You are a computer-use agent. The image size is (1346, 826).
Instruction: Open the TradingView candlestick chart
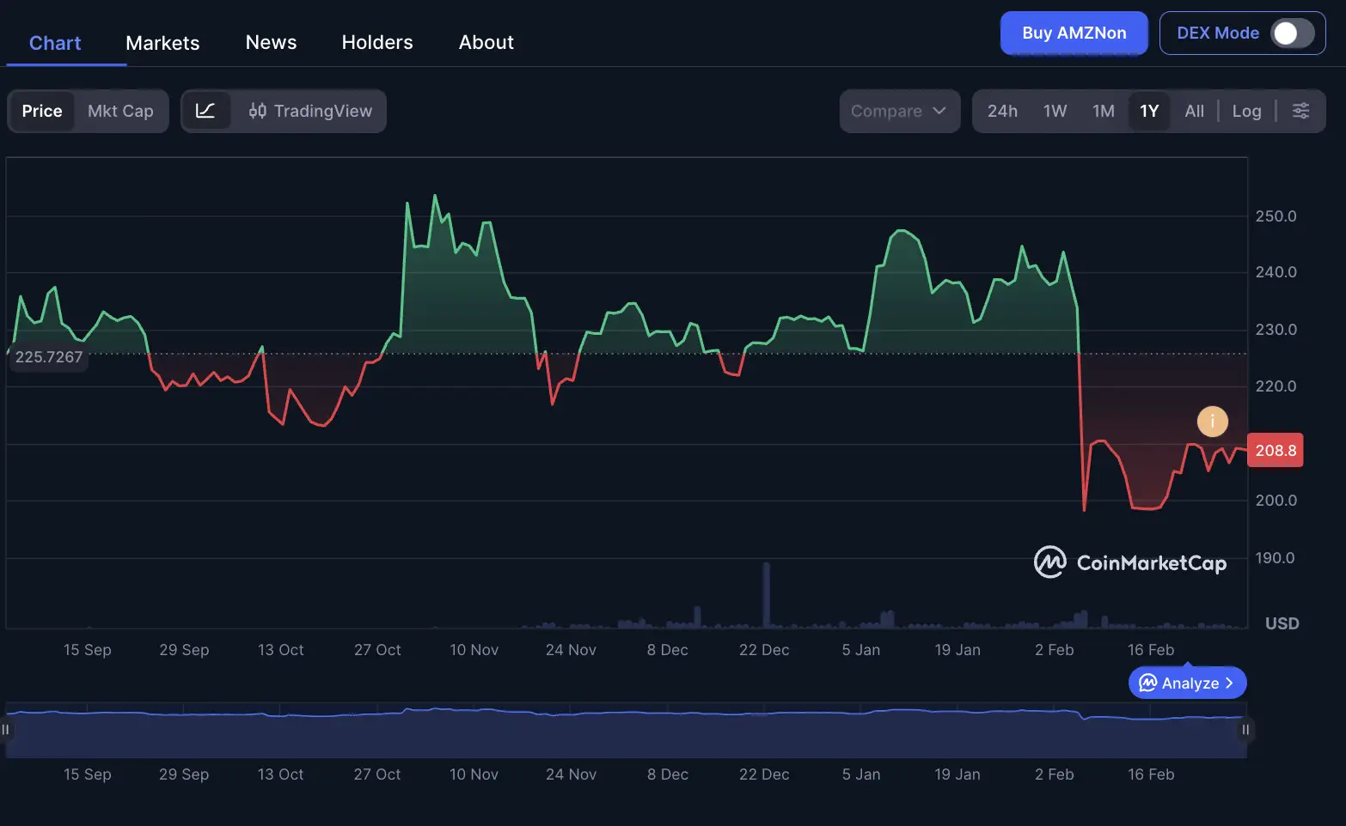click(x=309, y=111)
